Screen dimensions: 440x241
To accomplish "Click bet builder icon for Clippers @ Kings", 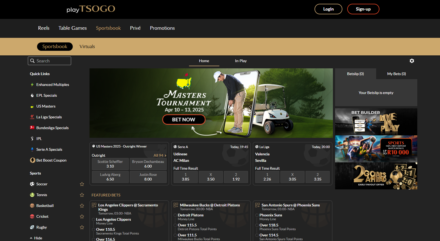I will click(x=94, y=205).
